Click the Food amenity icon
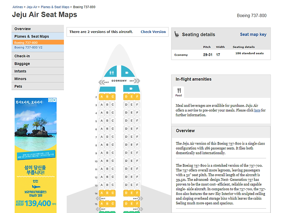 pos(179,92)
